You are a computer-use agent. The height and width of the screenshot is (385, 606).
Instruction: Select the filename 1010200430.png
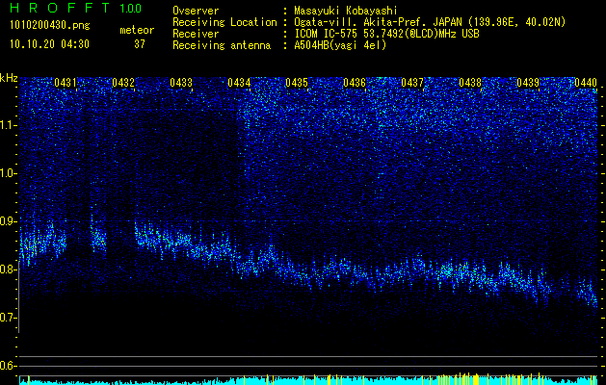(50, 26)
